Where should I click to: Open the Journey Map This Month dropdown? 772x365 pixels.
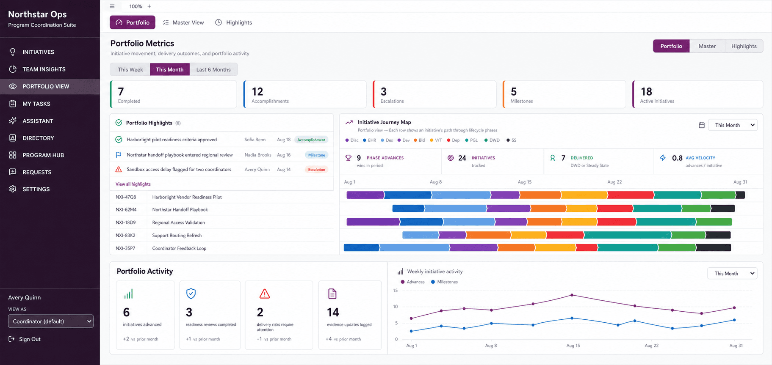click(733, 125)
